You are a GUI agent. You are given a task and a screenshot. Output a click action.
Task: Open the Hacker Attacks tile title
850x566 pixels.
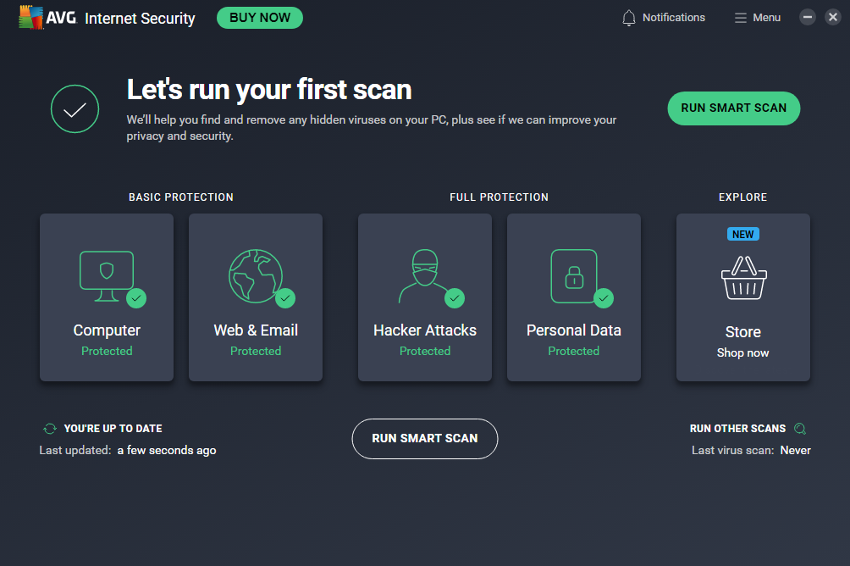coord(425,330)
